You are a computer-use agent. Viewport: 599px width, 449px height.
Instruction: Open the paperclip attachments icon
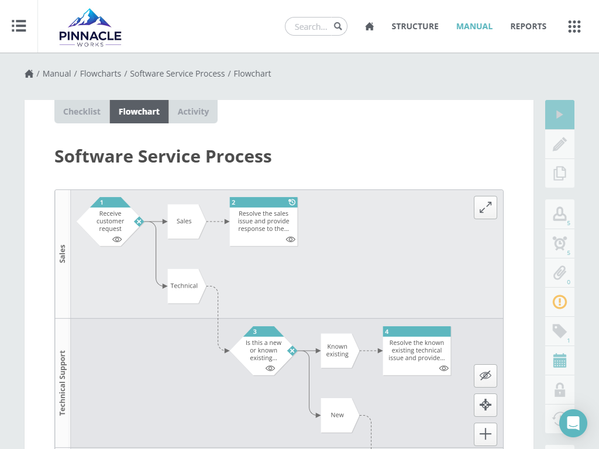560,273
